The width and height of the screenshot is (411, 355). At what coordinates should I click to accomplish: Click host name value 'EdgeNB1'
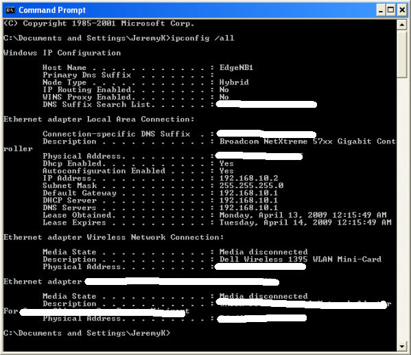tap(236, 68)
